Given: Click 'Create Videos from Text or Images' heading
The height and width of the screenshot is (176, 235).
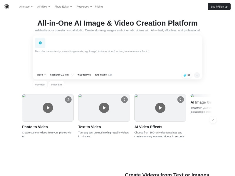Looking at the screenshot, I should point(167,174).
